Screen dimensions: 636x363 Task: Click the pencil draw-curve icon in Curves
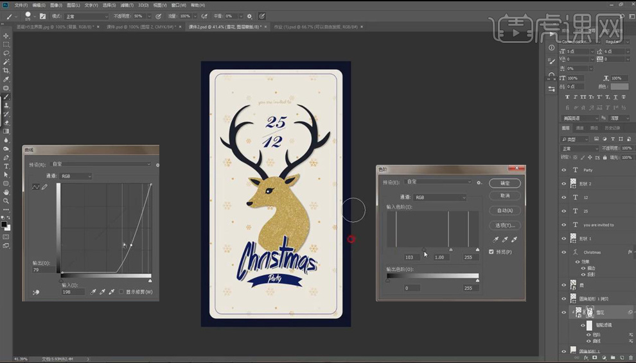point(44,187)
